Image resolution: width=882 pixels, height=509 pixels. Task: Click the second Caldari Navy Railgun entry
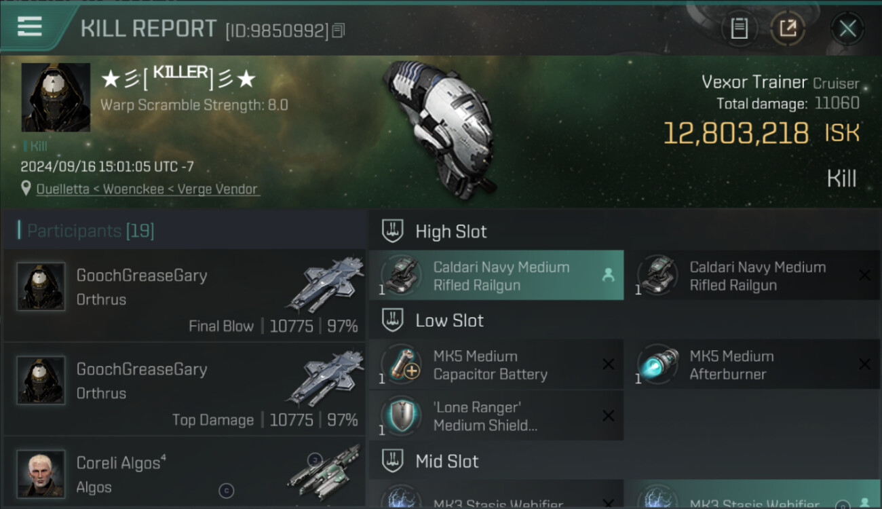752,276
